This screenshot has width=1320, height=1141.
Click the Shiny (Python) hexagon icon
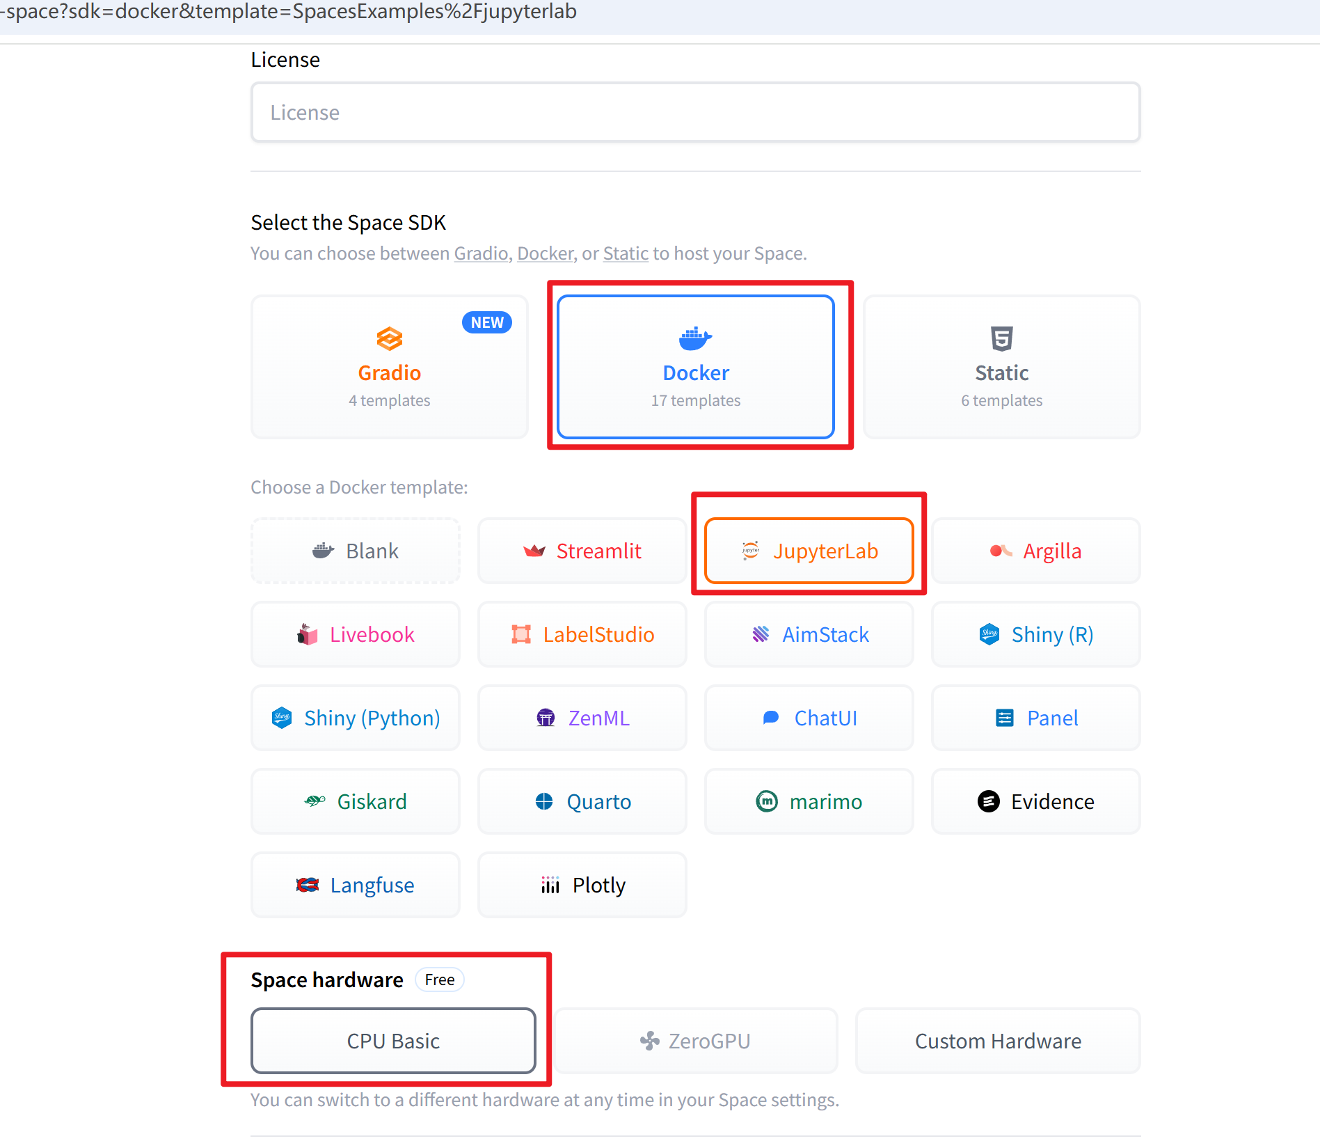pos(282,718)
